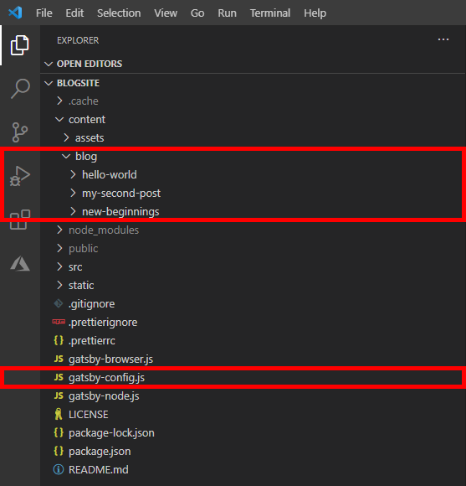The width and height of the screenshot is (466, 486).
Task: Expand the static folder
Action: point(59,285)
